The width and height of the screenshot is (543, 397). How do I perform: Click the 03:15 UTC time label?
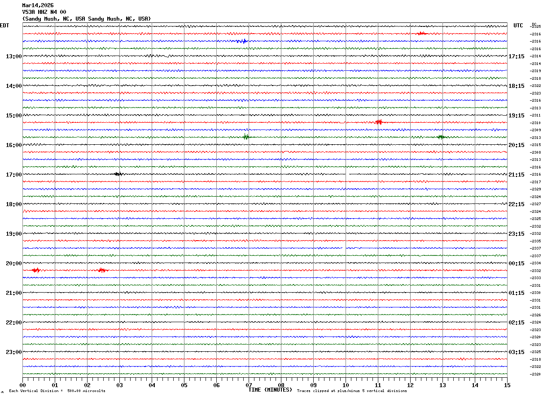coord(516,352)
